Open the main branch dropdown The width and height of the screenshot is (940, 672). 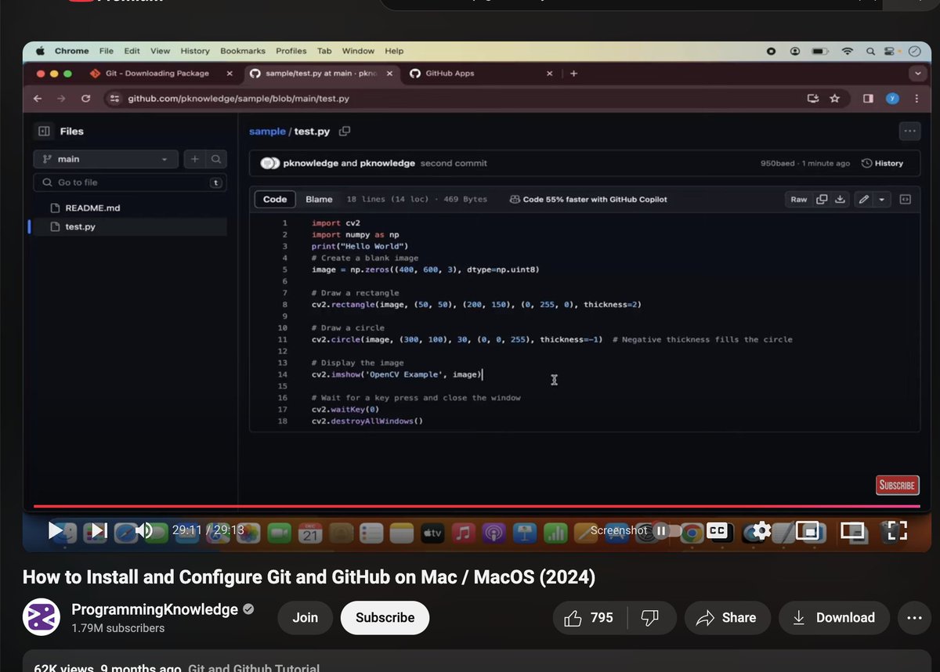coord(106,159)
